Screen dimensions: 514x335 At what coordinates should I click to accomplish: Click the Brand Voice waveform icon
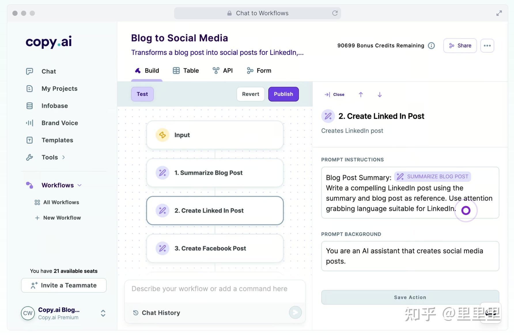tap(29, 123)
